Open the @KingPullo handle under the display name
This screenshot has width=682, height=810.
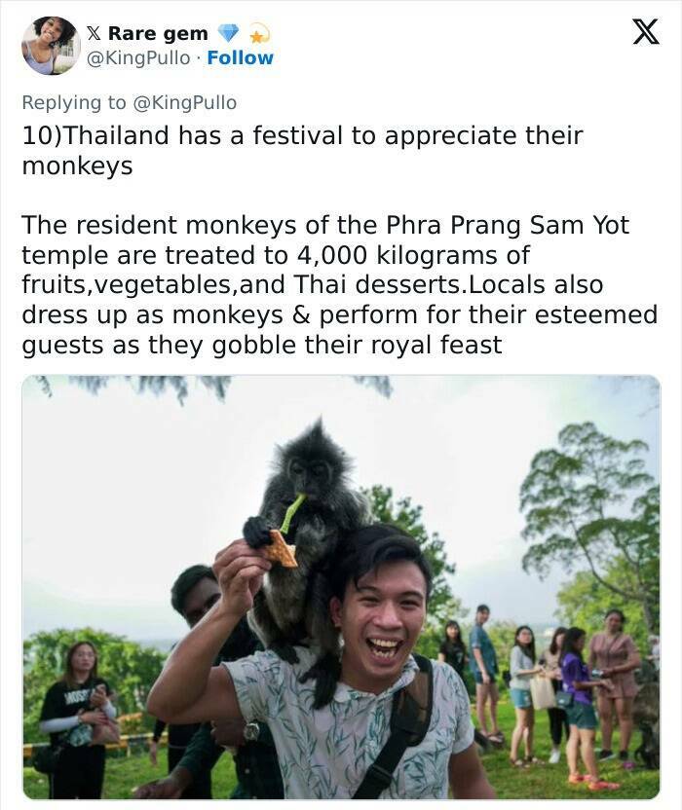(x=138, y=58)
